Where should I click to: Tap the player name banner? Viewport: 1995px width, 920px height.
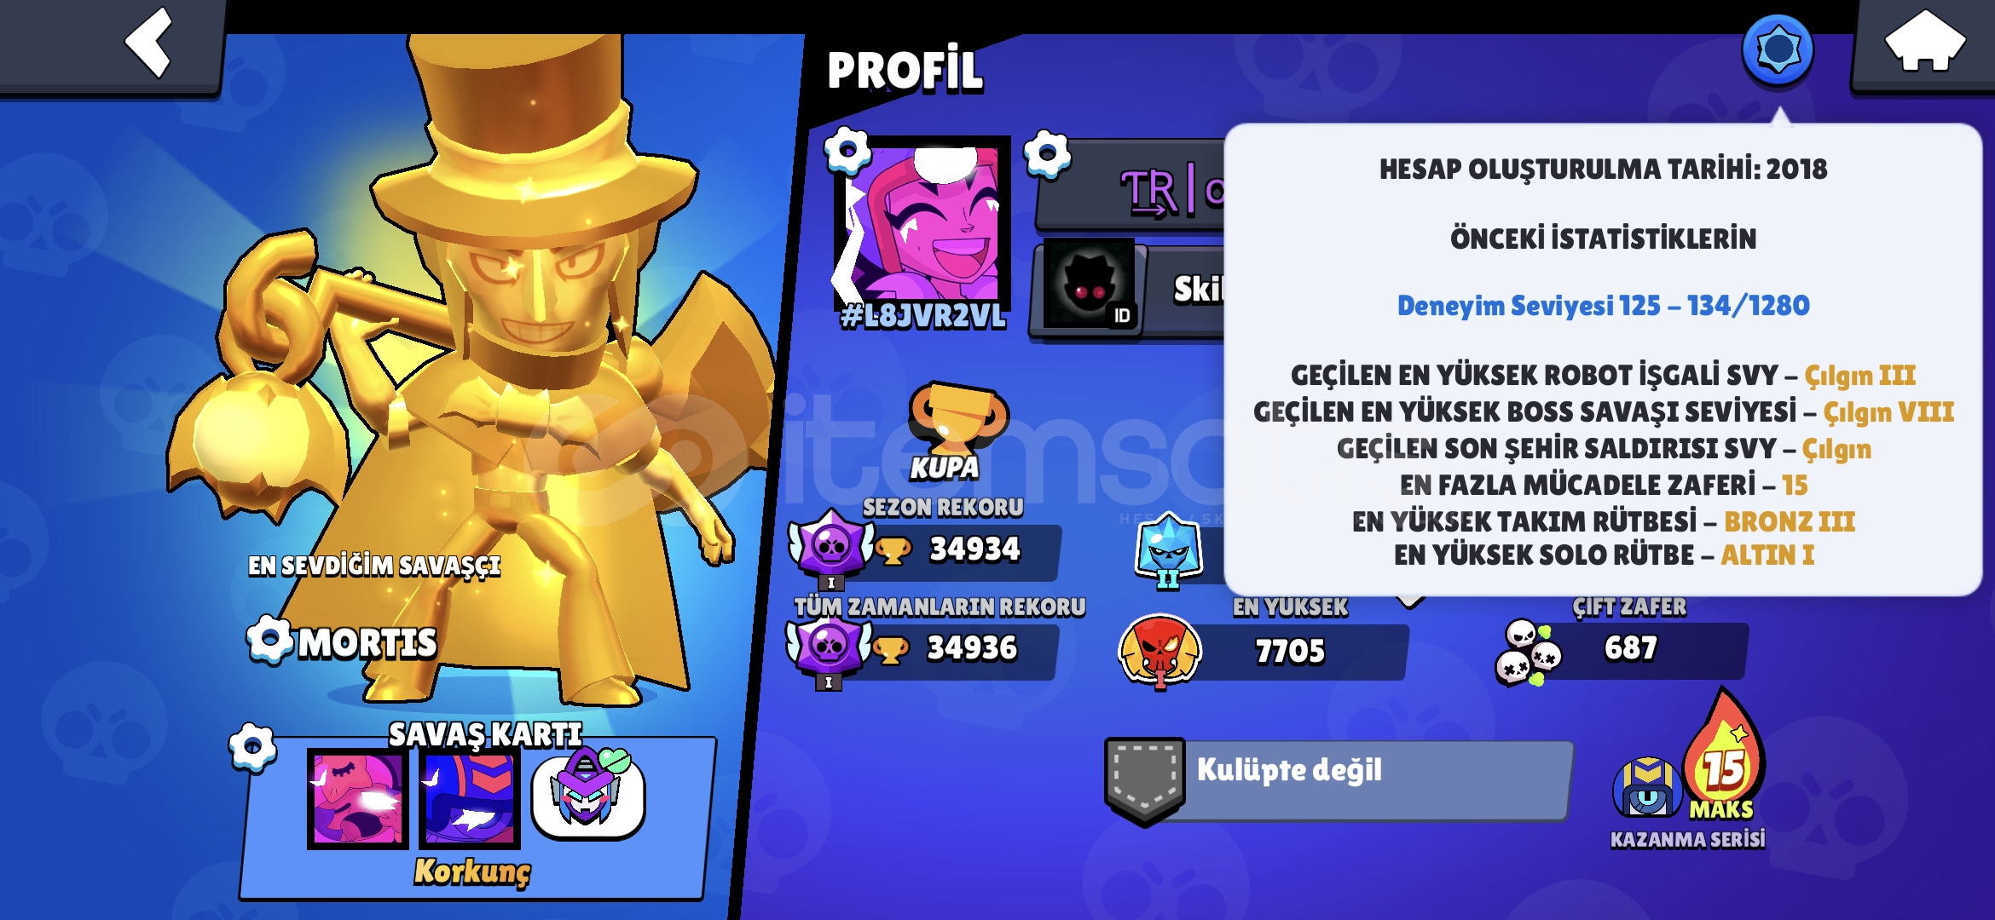pyautogui.click(x=1130, y=185)
